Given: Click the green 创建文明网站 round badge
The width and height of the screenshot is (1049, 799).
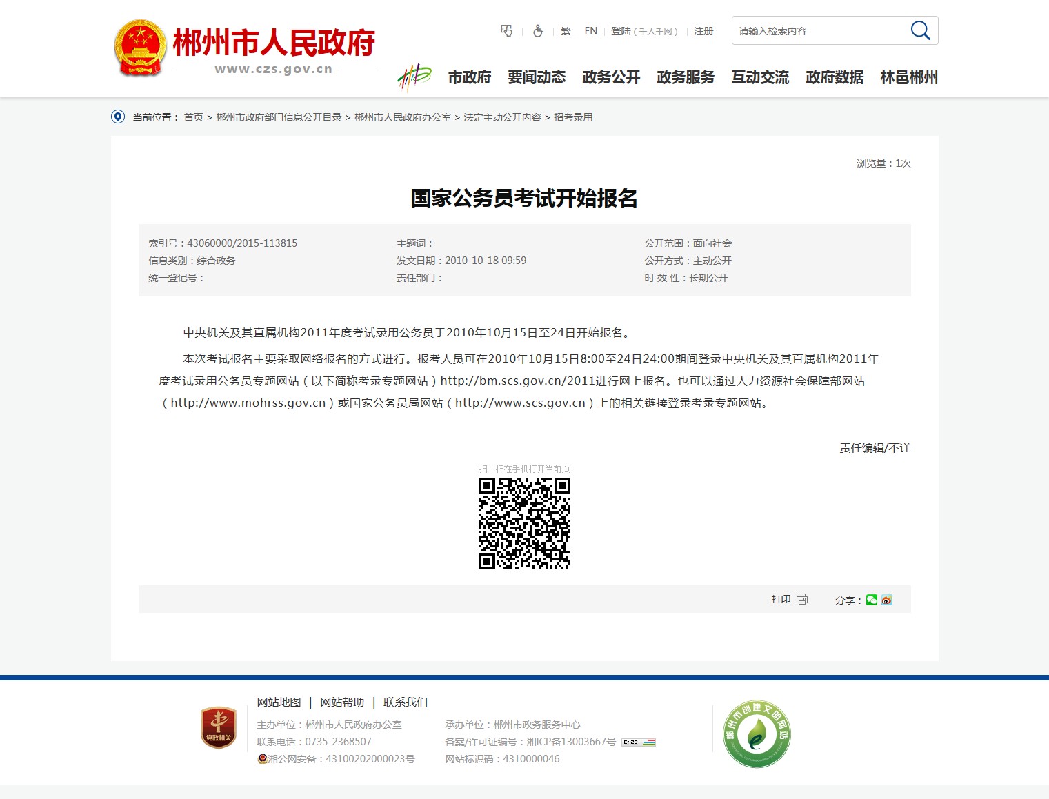Looking at the screenshot, I should point(757,734).
